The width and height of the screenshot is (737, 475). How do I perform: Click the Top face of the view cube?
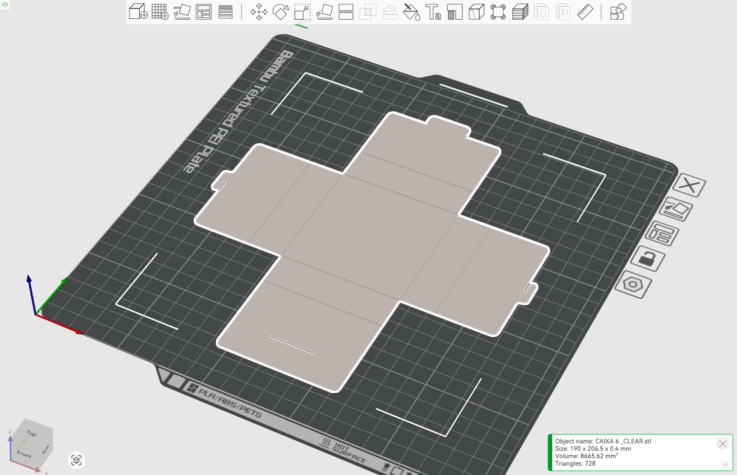[32, 433]
